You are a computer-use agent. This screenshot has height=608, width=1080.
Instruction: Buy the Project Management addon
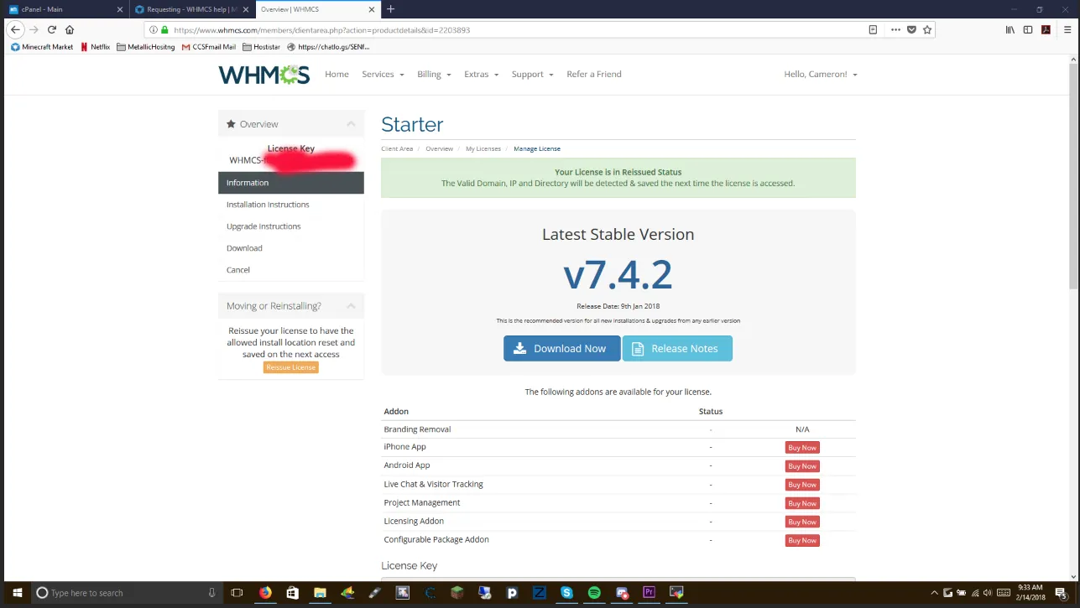point(802,503)
